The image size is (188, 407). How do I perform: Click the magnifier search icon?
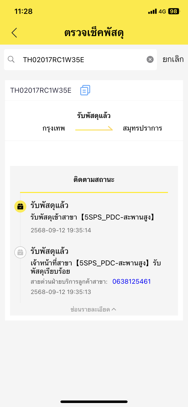pos(11,59)
